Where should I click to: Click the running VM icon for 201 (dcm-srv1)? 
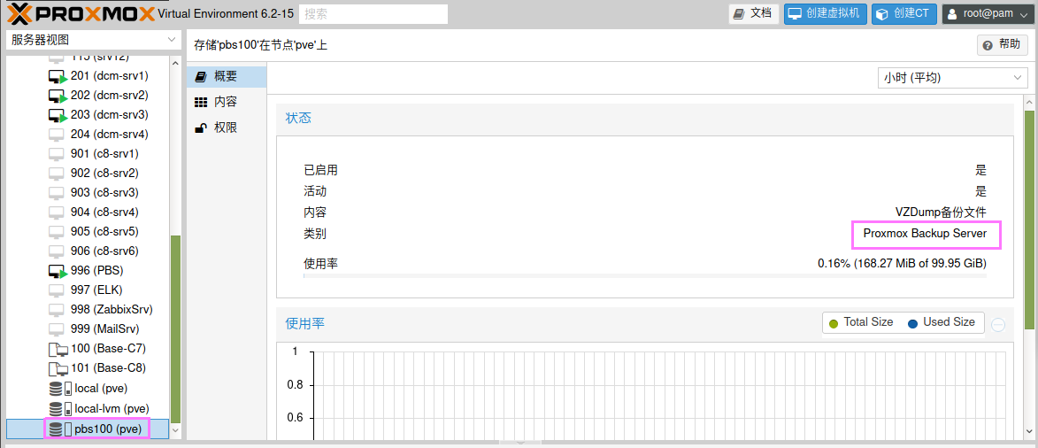(x=58, y=76)
